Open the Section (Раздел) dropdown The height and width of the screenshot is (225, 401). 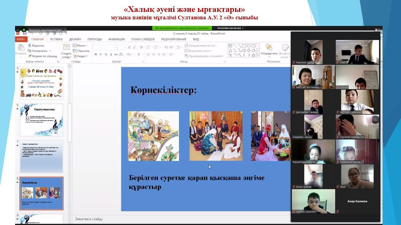81,56
